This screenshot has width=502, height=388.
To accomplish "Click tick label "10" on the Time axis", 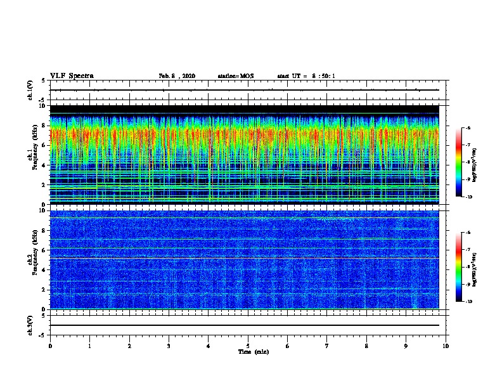I will pos(446,346).
